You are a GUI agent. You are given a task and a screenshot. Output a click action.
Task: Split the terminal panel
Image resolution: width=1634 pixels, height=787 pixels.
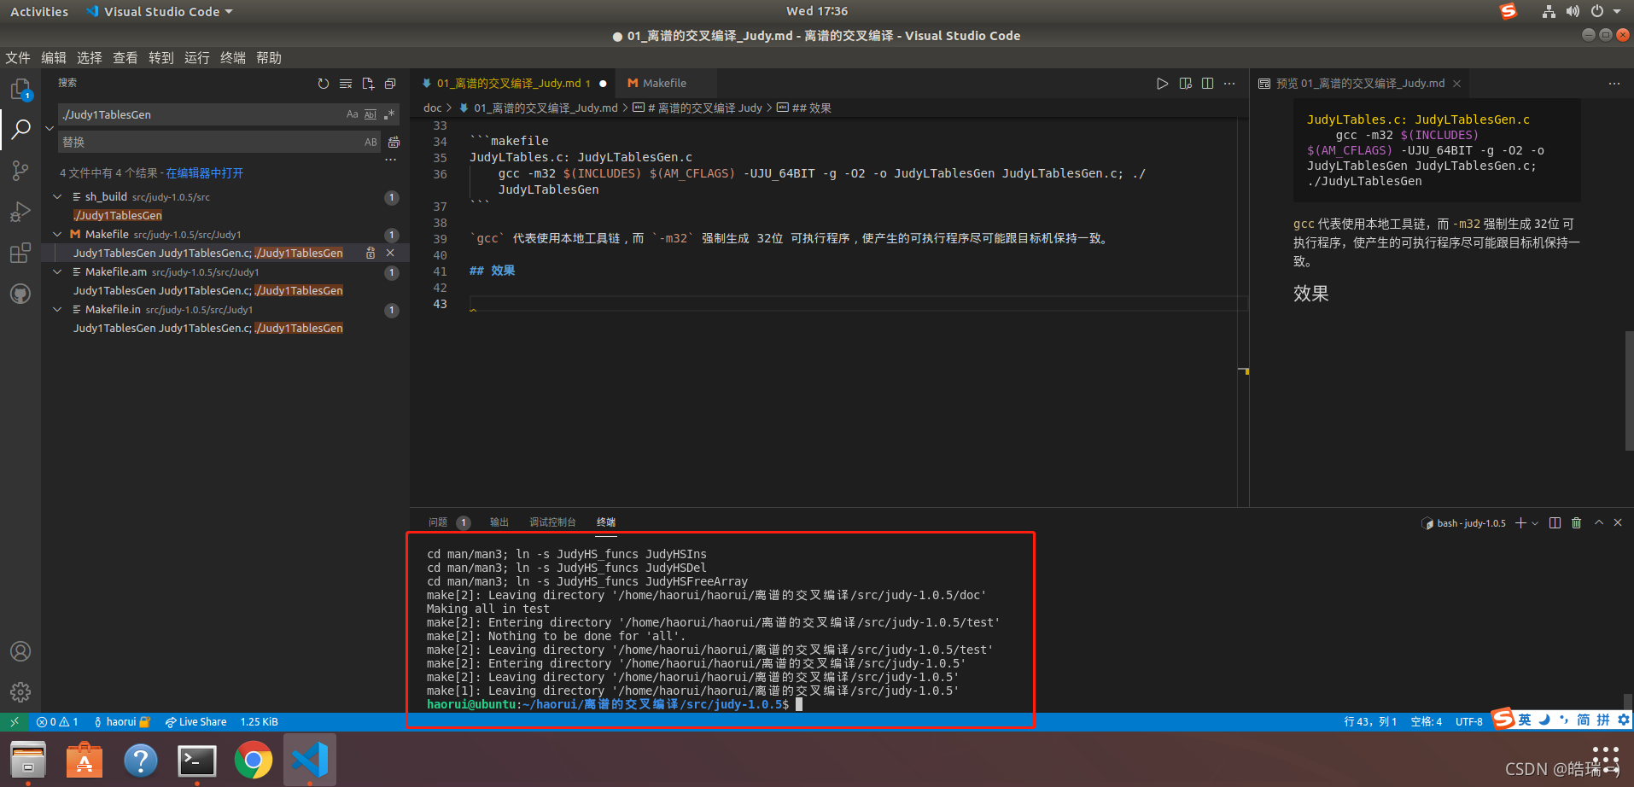coord(1555,523)
